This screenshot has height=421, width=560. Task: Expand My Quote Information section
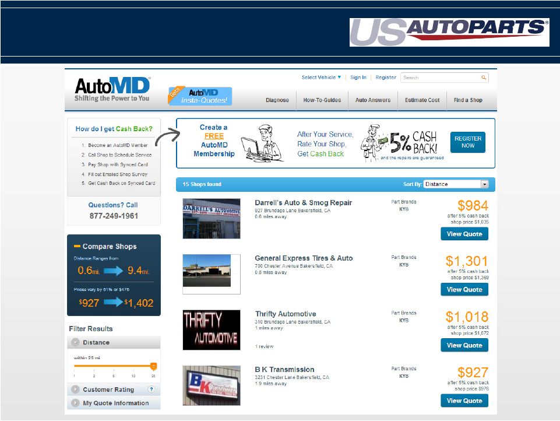coord(76,403)
